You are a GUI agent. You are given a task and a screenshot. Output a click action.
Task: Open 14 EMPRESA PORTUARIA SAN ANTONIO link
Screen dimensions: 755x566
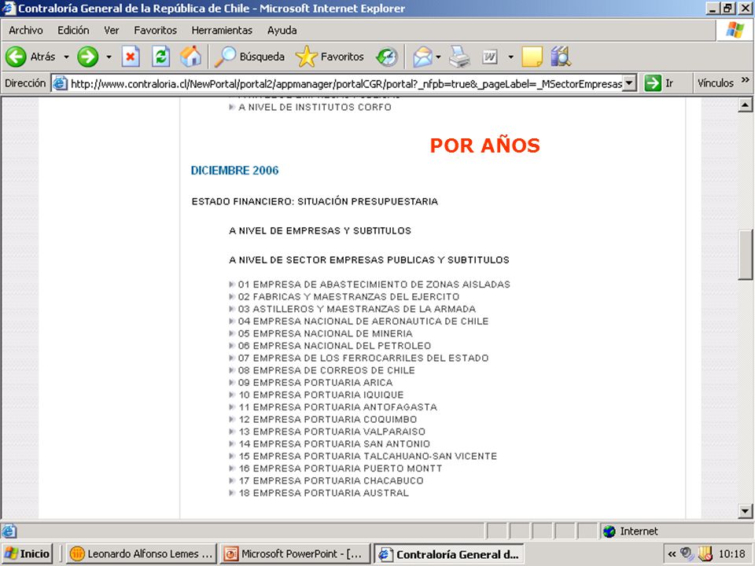point(334,444)
